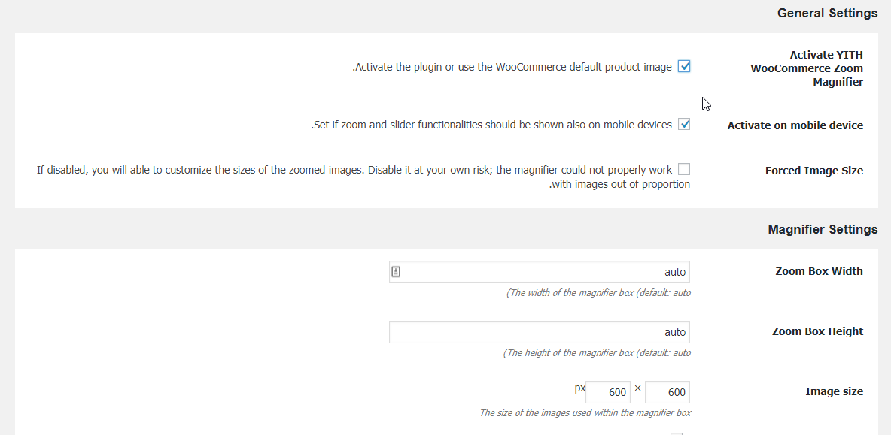Click the 'If disabled, you will able' description text
Screen dimensions: 891x435
[x=363, y=177]
